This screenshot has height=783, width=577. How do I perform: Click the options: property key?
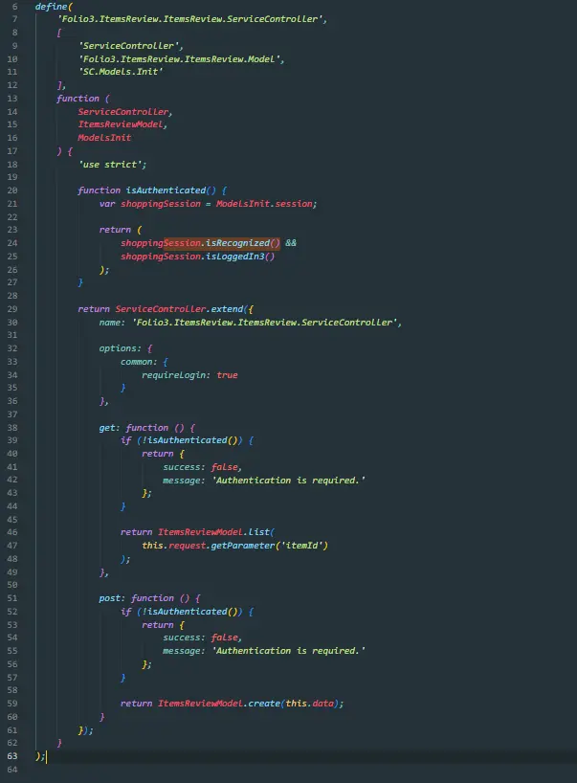[120, 348]
